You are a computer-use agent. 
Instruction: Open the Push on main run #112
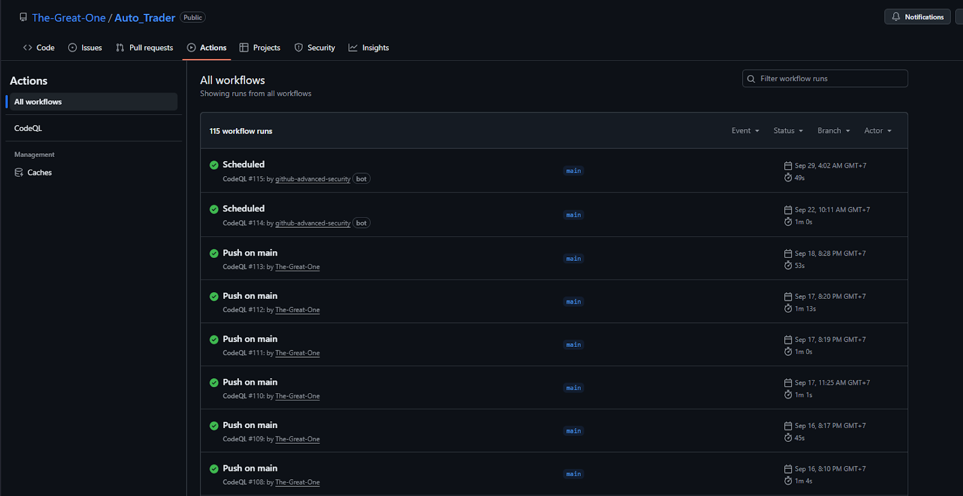click(x=250, y=296)
